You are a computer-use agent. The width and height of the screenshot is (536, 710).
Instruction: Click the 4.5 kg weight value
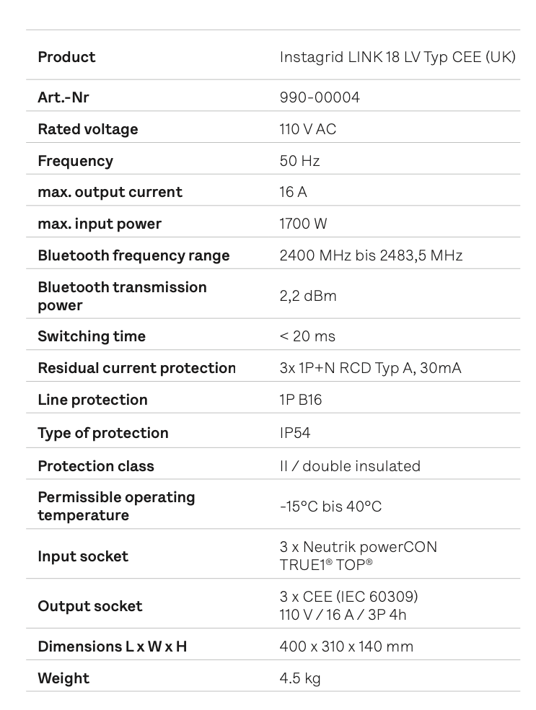point(300,678)
